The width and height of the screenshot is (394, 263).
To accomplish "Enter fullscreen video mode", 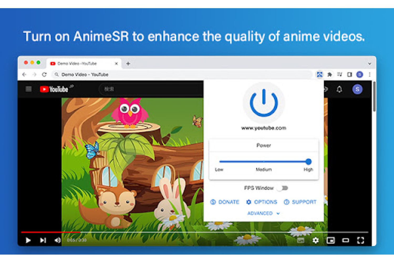I will [361, 240].
